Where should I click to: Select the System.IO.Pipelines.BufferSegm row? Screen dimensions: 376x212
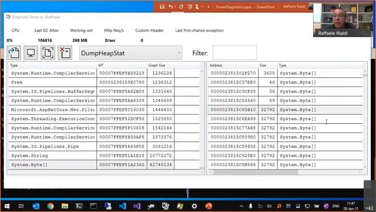click(104, 91)
